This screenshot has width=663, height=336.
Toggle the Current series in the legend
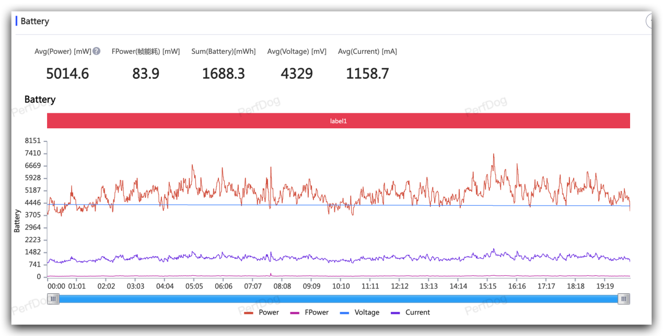tap(410, 313)
